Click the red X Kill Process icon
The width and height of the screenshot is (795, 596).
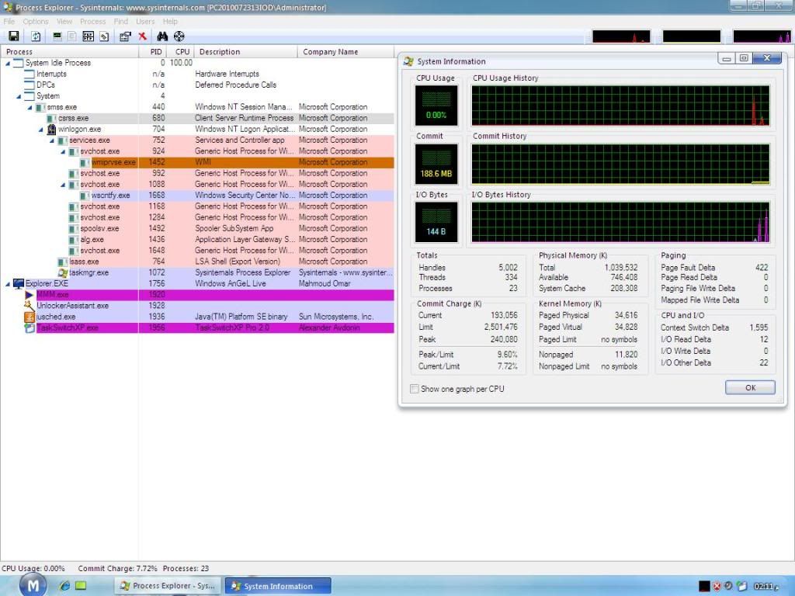point(143,36)
